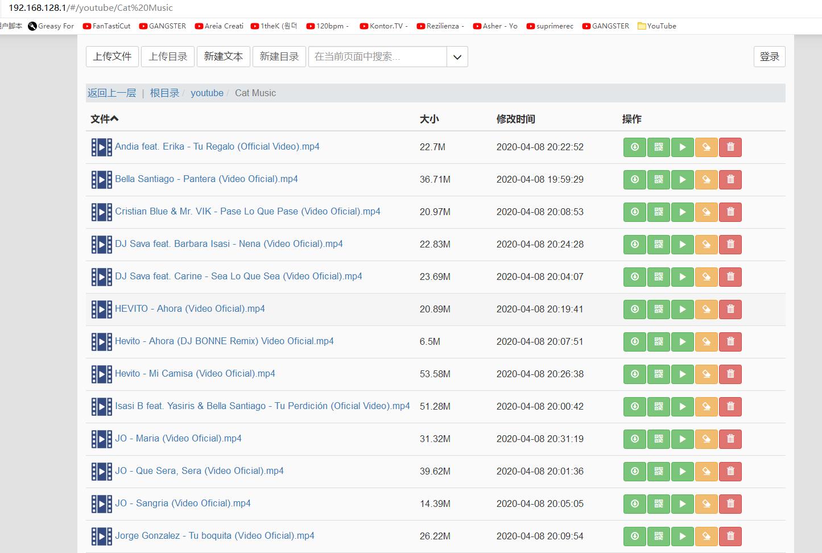Download the JO Maria video file
822x553 pixels.
634,439
